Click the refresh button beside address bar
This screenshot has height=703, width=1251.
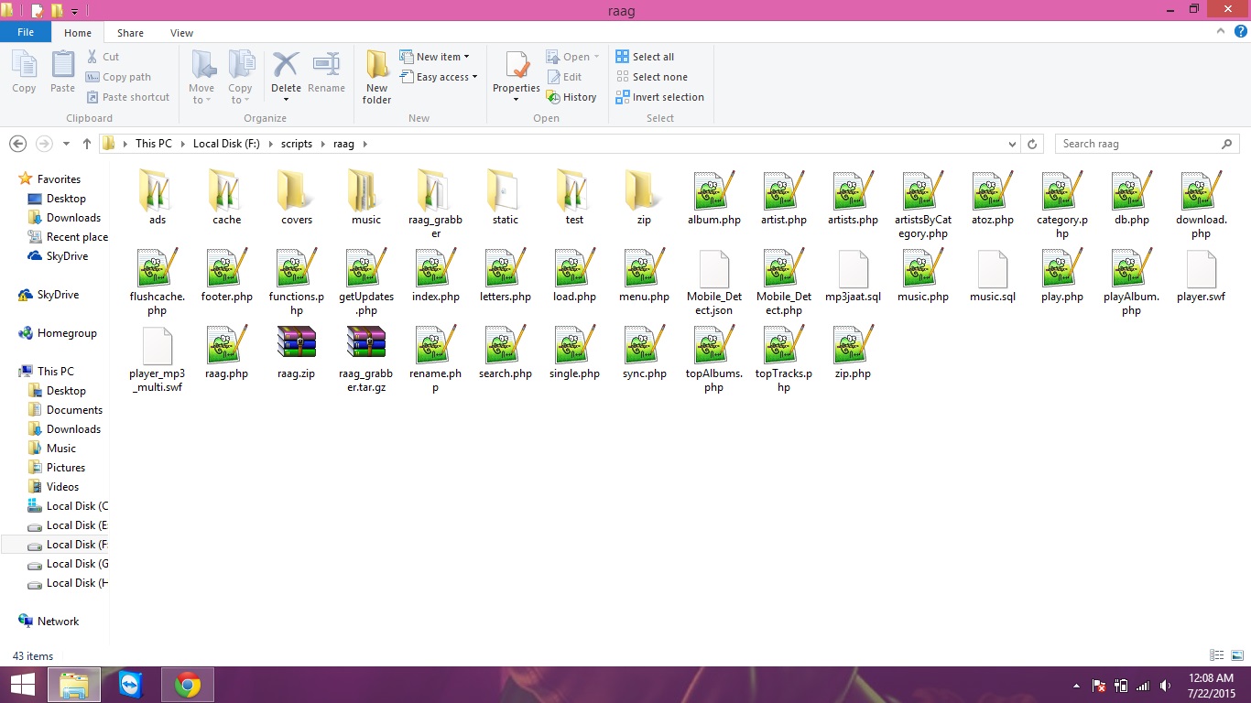click(1032, 144)
